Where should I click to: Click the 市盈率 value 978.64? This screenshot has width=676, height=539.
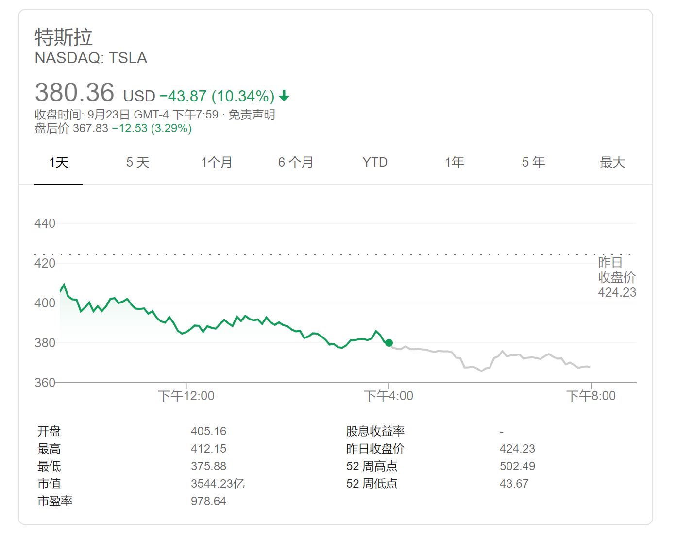(x=208, y=501)
